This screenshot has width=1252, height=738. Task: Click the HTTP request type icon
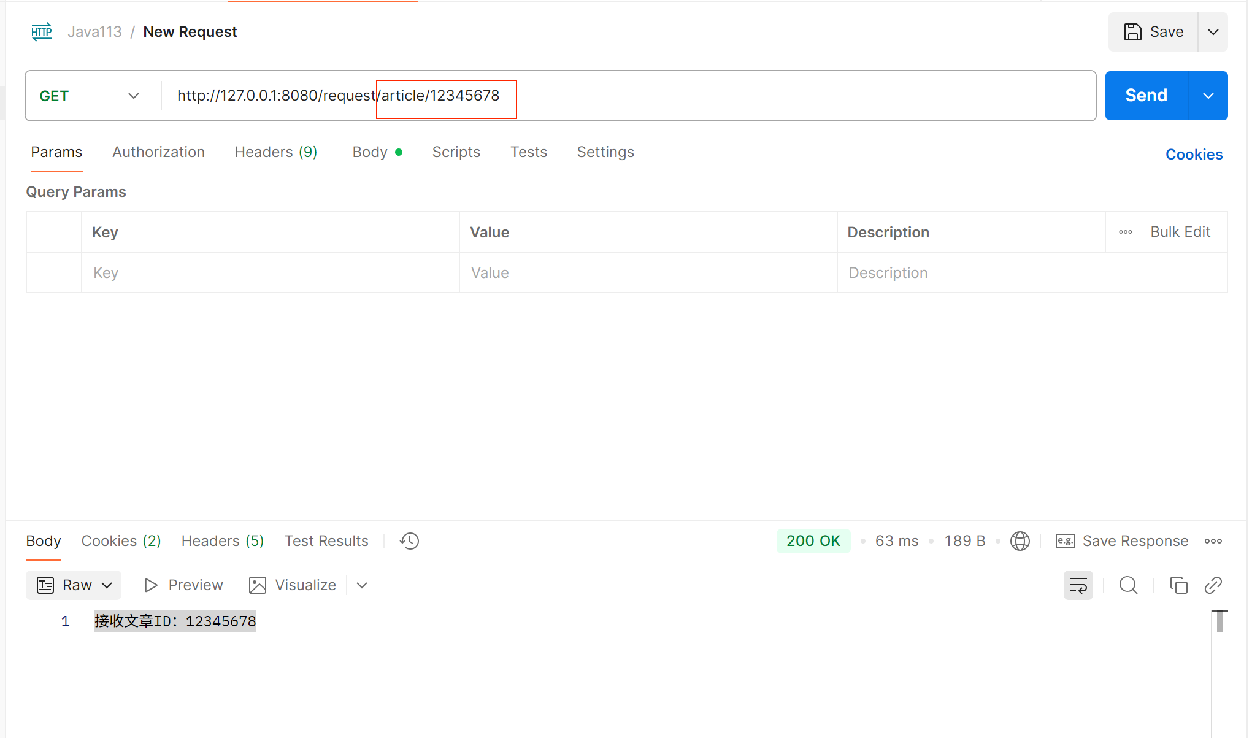[x=42, y=32]
